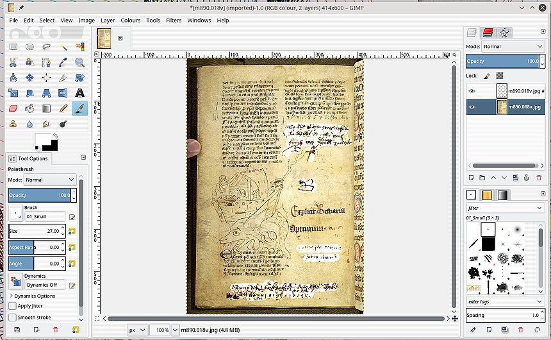
Task: Open the Layers dock configure menu
Action: pos(543,31)
